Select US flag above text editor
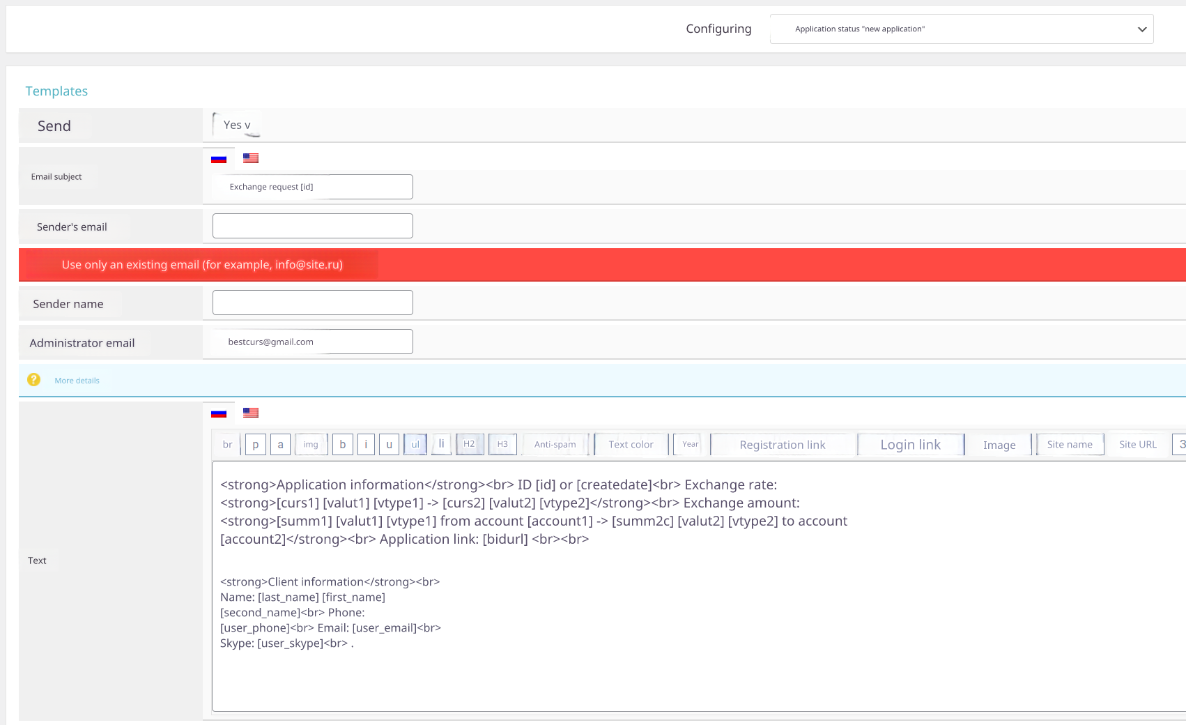Viewport: 1186px width, 725px height. [251, 413]
